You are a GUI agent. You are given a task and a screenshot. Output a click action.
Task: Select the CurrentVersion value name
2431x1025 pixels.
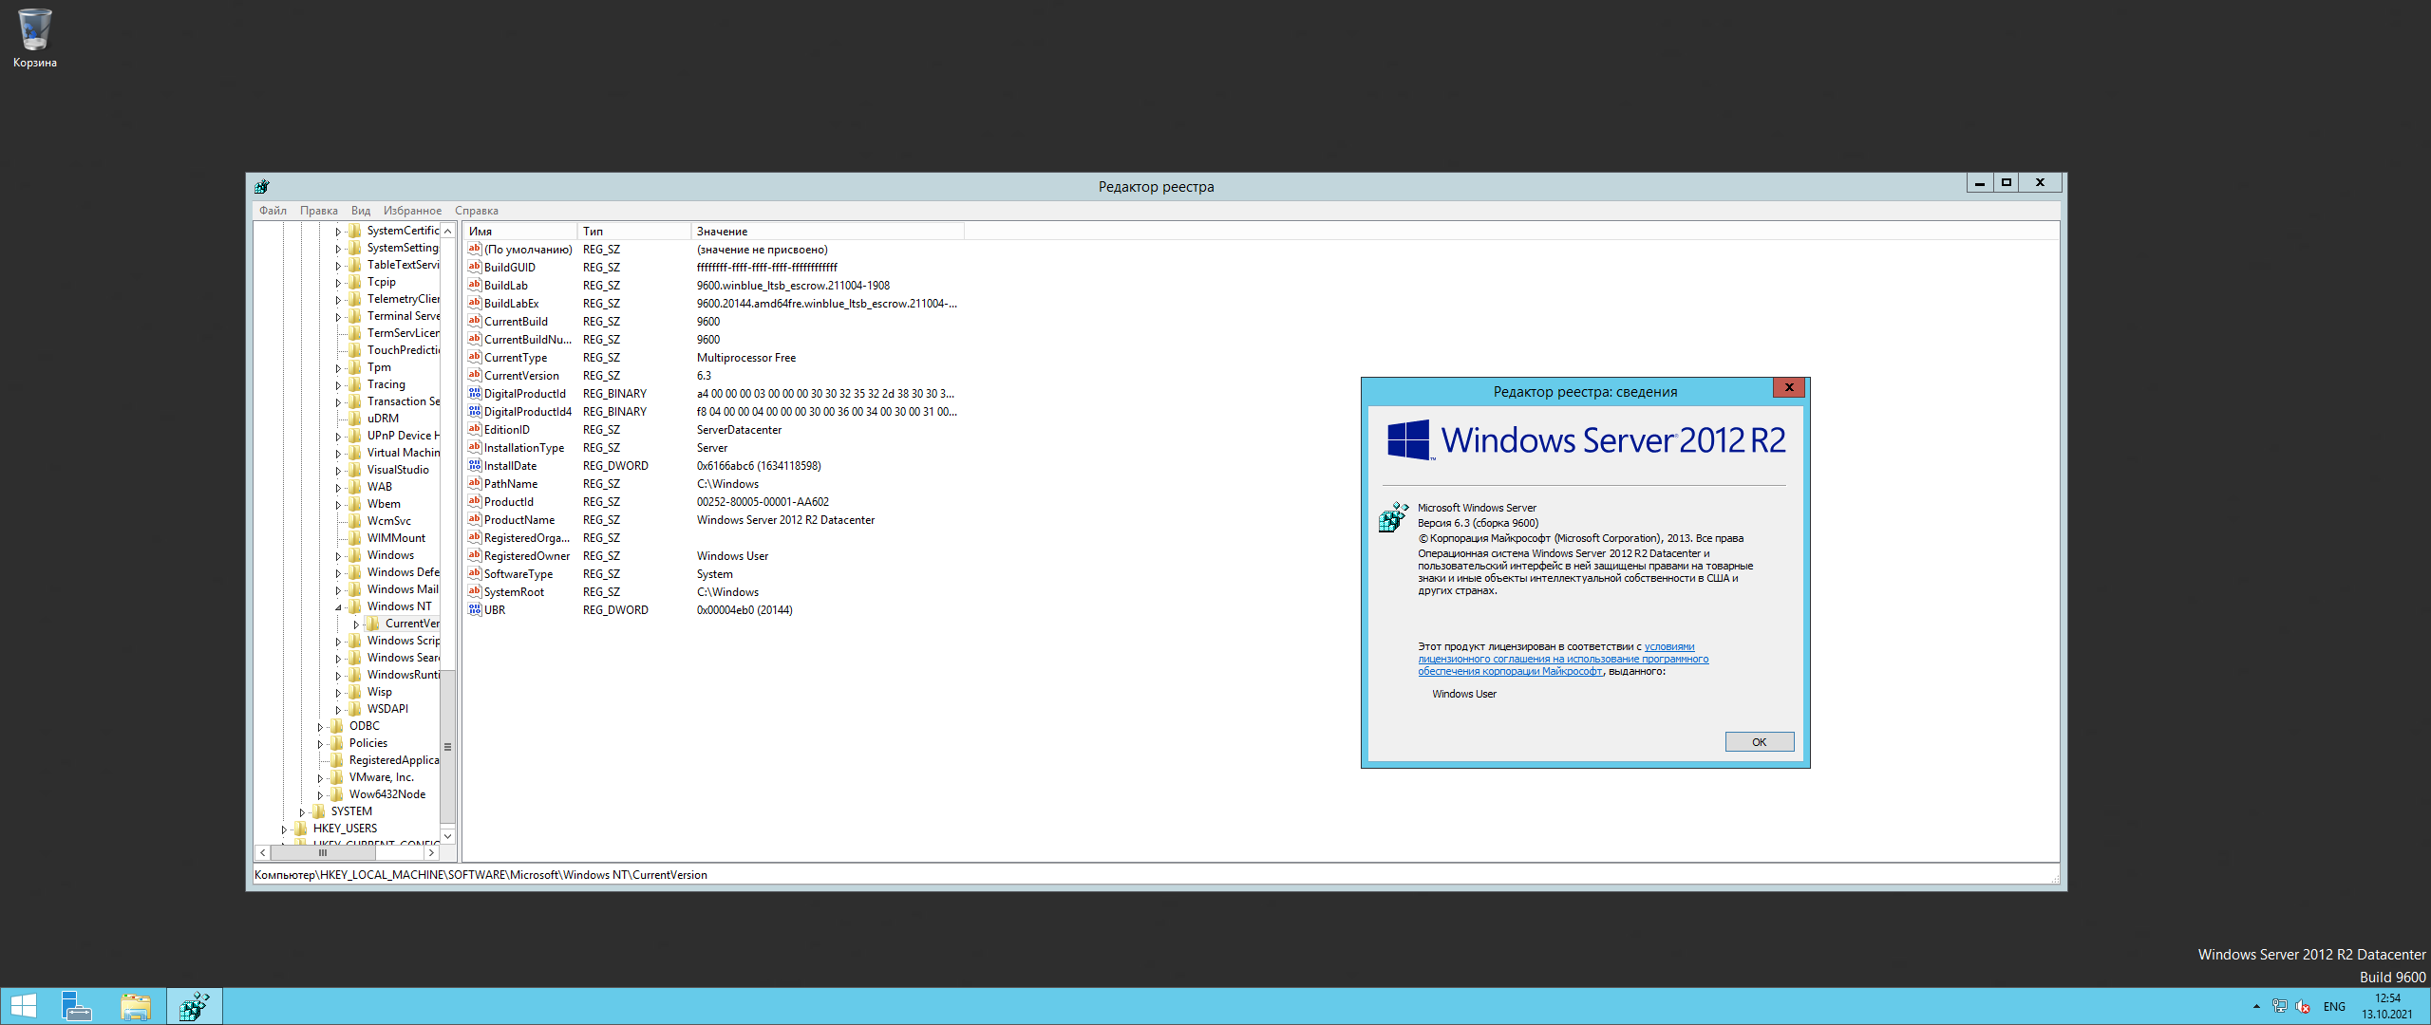521,376
